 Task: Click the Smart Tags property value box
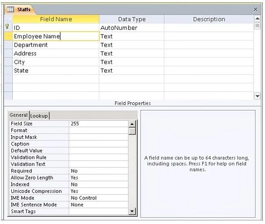99,211
